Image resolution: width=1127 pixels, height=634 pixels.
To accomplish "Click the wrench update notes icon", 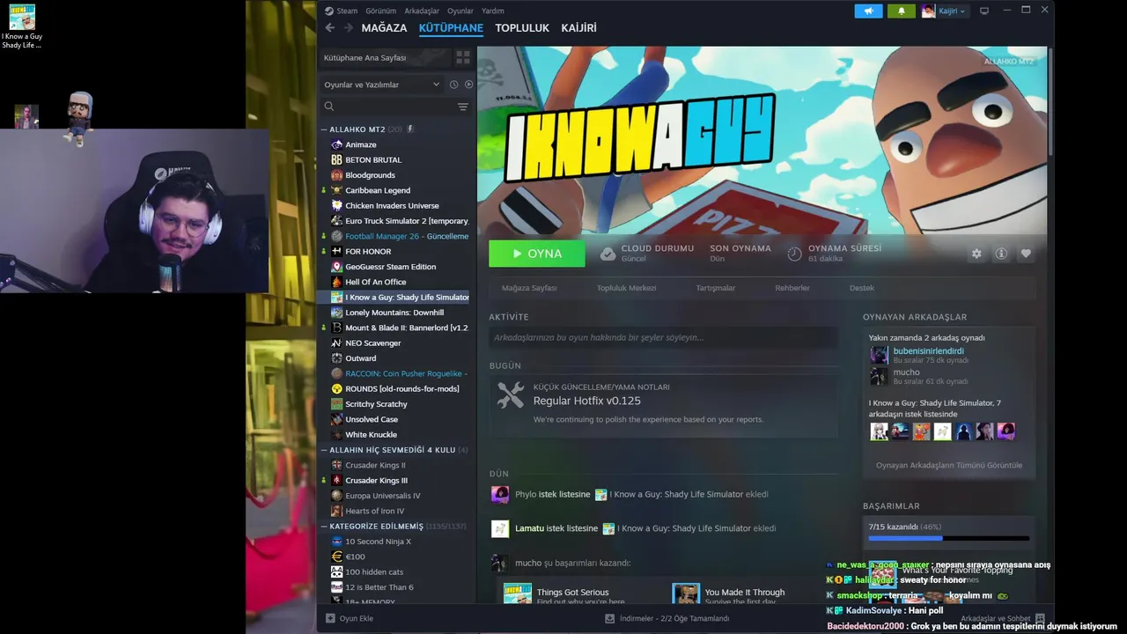I will pos(511,394).
